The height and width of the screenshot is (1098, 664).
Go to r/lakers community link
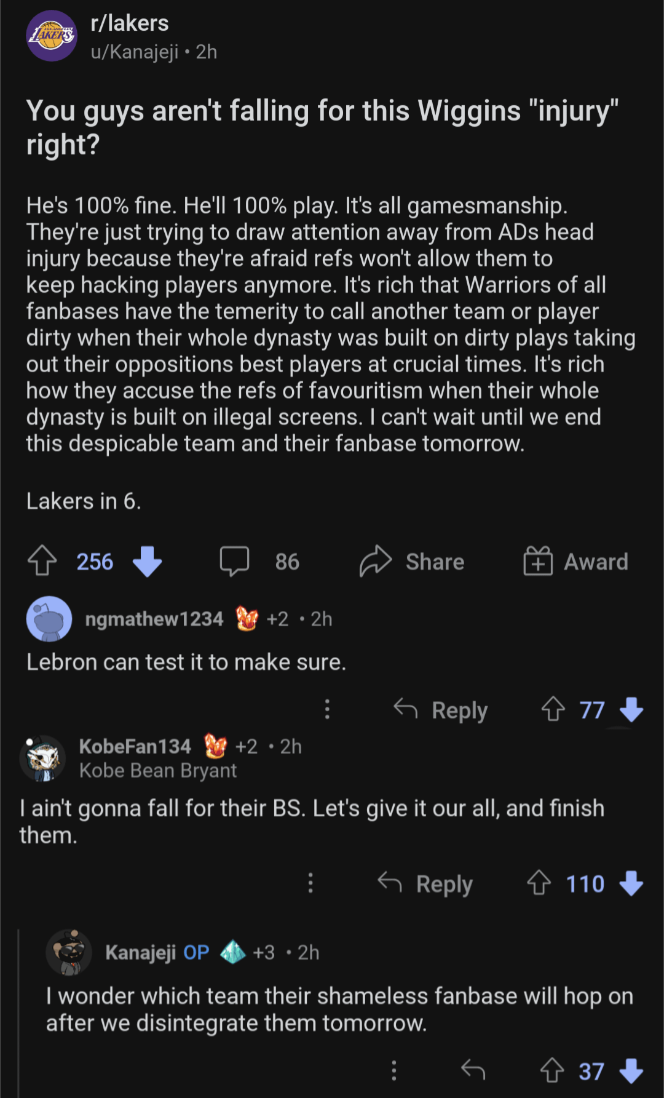(130, 23)
